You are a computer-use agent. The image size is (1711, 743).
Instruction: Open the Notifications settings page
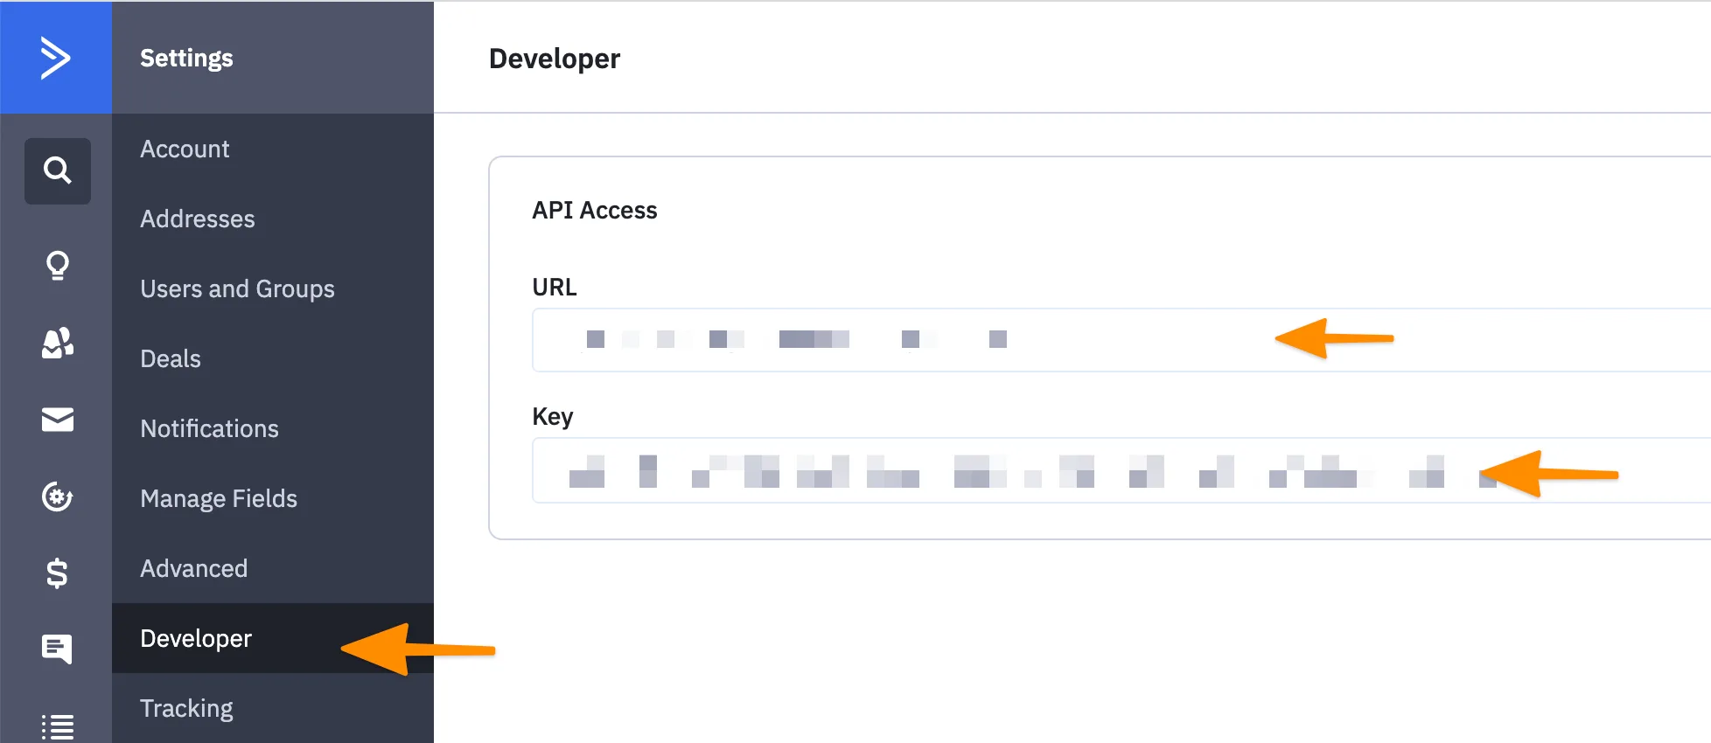208,428
